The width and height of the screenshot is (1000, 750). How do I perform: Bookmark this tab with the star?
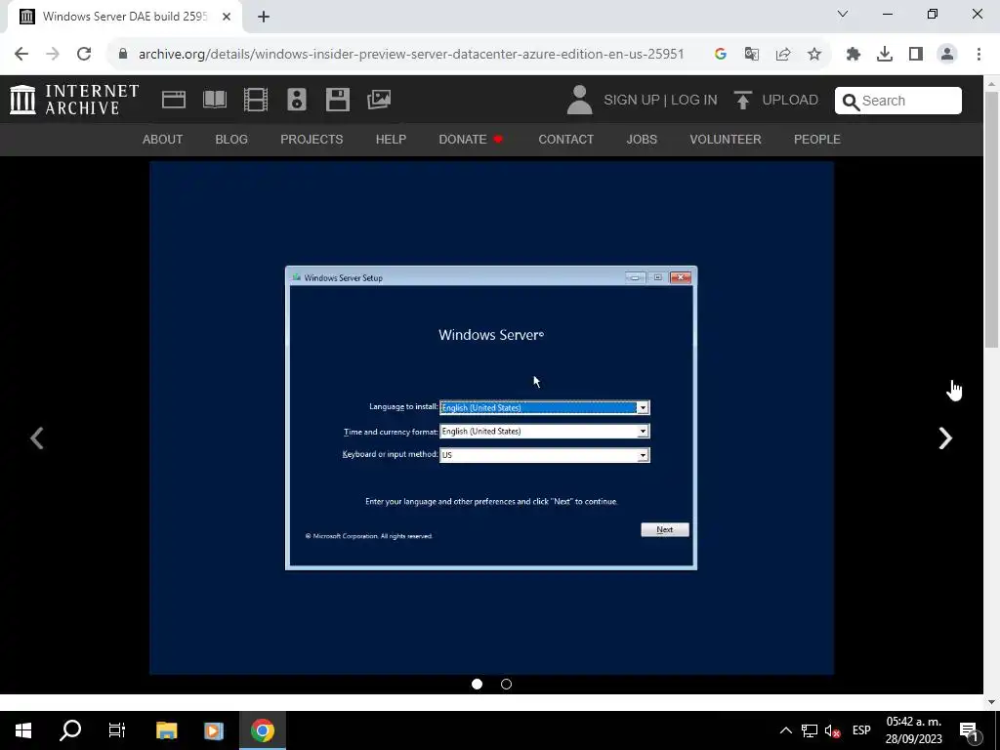coord(814,54)
